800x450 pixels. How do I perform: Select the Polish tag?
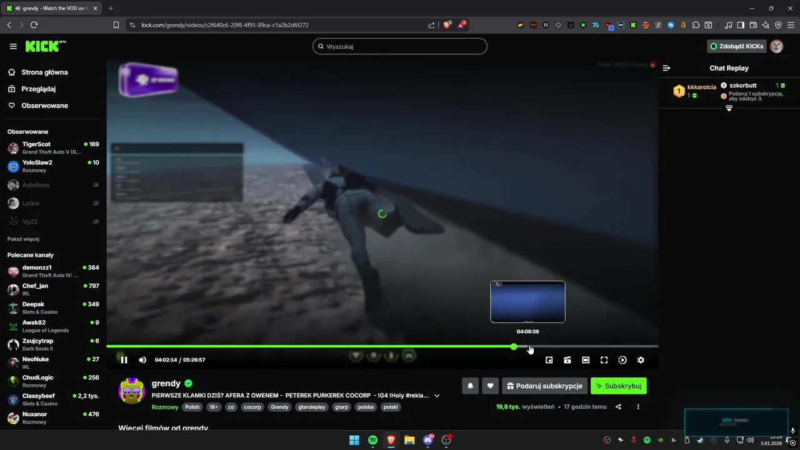pyautogui.click(x=192, y=407)
